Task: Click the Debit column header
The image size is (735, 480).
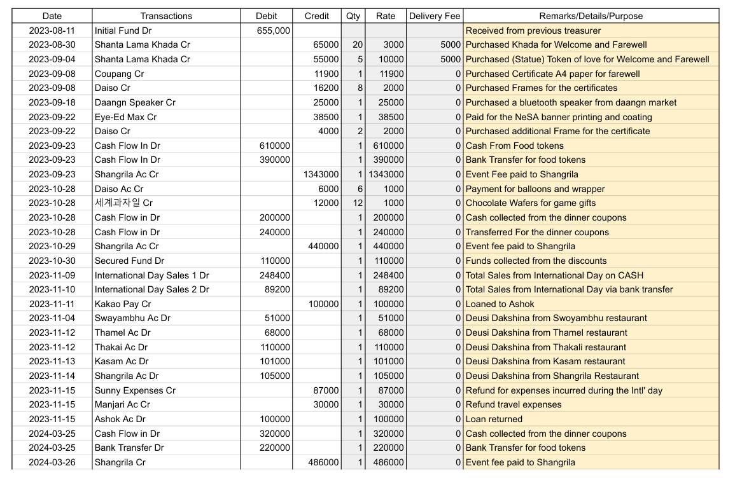Action: pyautogui.click(x=265, y=16)
